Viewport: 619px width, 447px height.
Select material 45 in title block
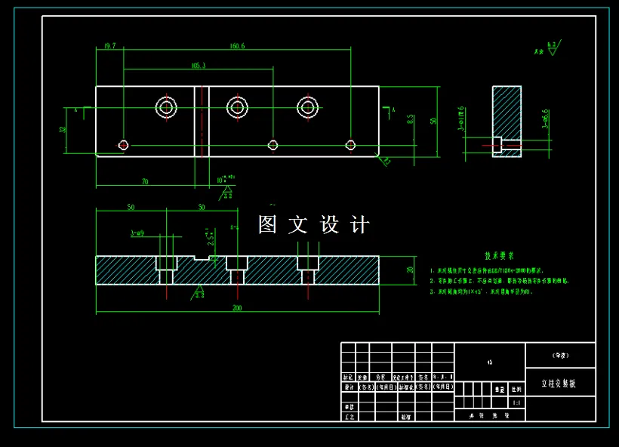click(x=489, y=362)
